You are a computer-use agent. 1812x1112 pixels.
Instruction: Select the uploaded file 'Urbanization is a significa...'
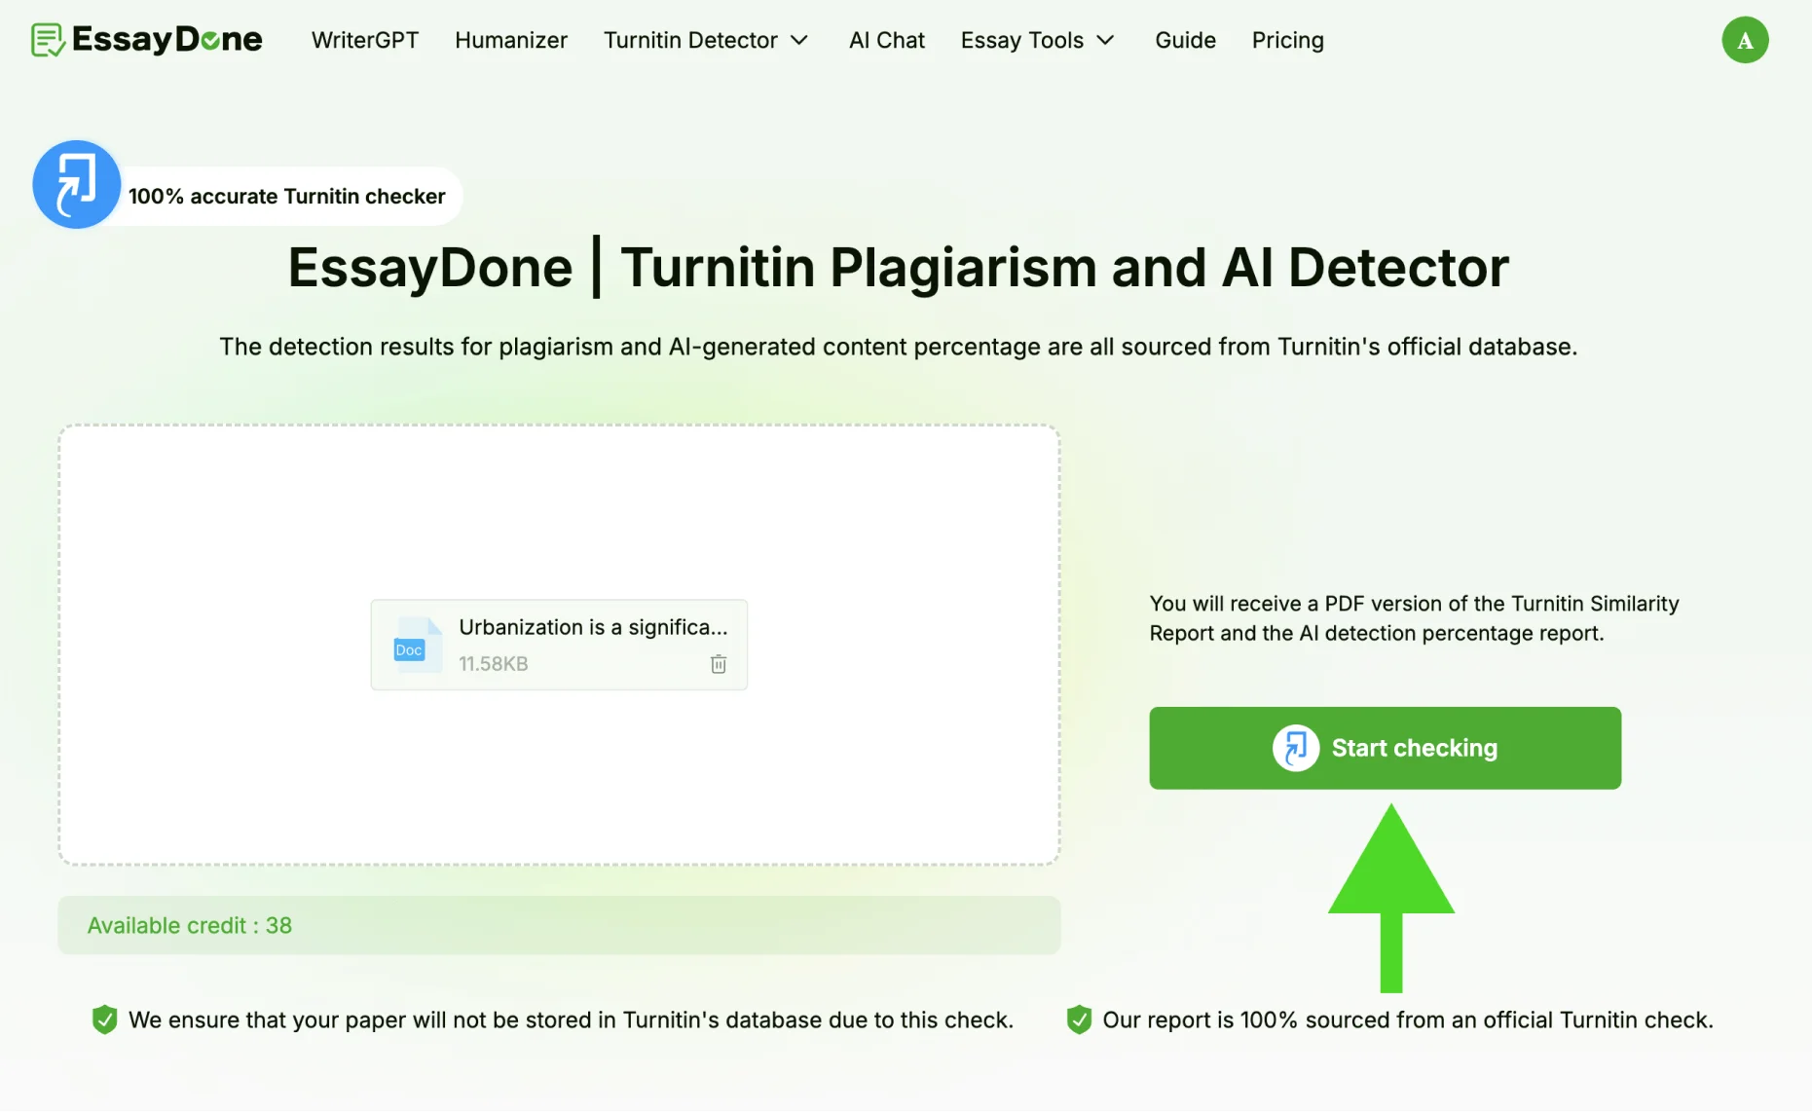coord(559,645)
